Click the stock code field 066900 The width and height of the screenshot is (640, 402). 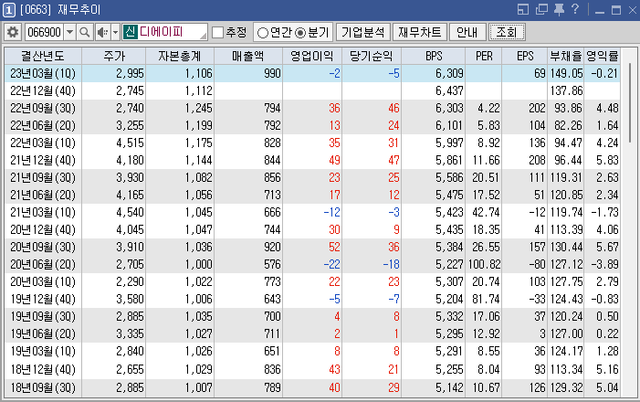point(44,32)
